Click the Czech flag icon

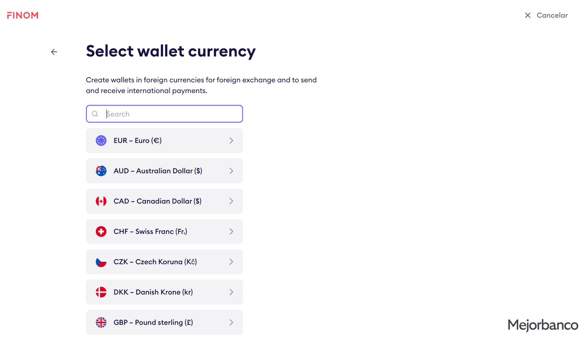pos(101,262)
